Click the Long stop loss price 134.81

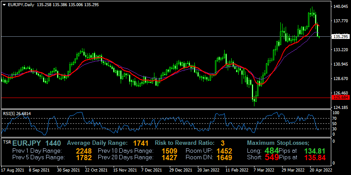(x=314, y=150)
